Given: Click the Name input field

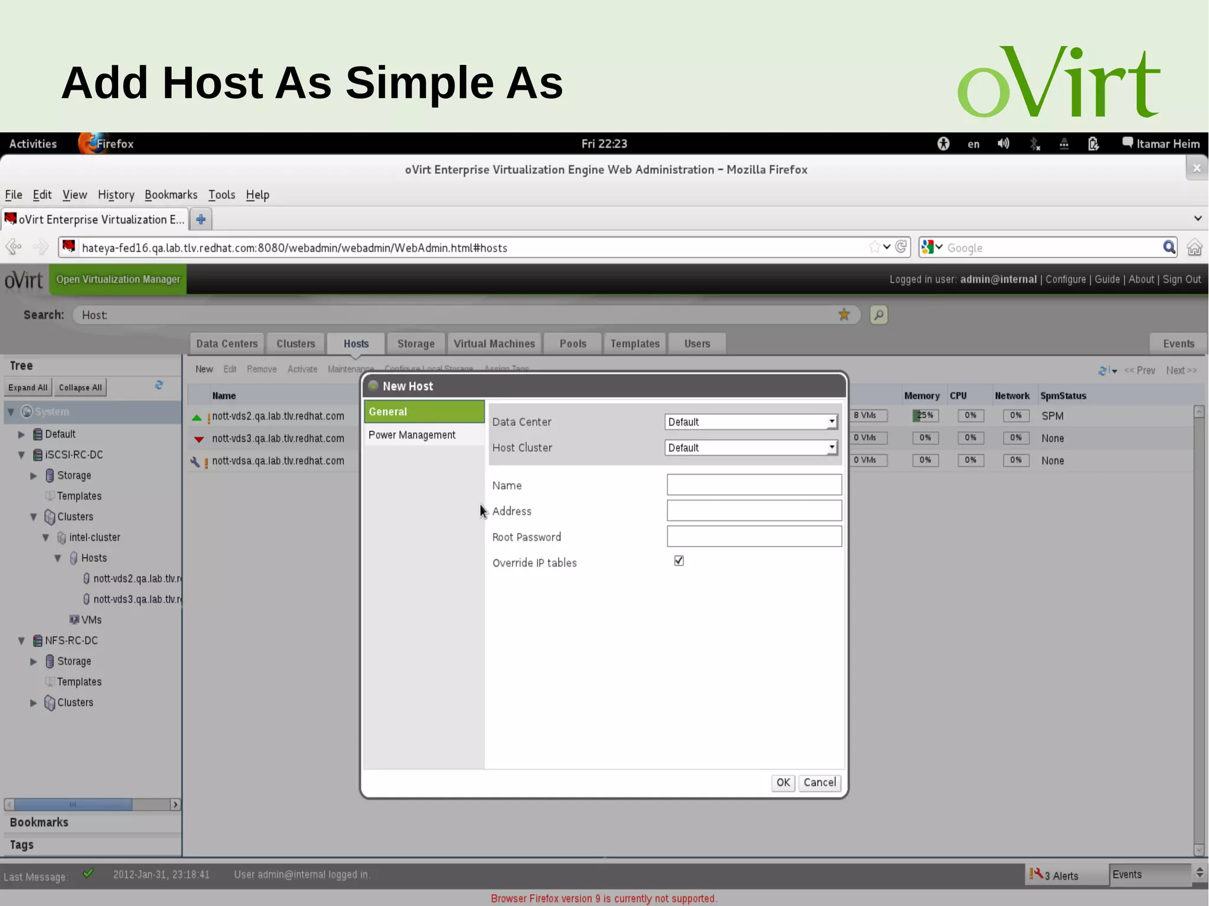Looking at the screenshot, I should [754, 485].
